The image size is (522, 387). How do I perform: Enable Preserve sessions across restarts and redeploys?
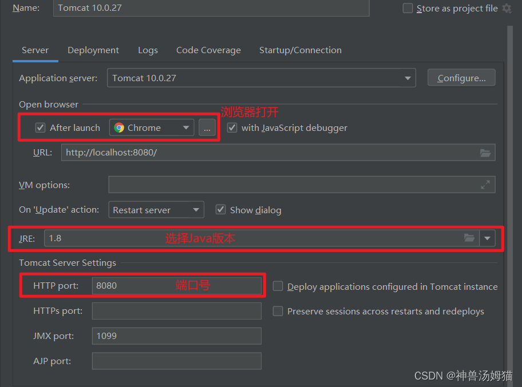[x=278, y=311]
